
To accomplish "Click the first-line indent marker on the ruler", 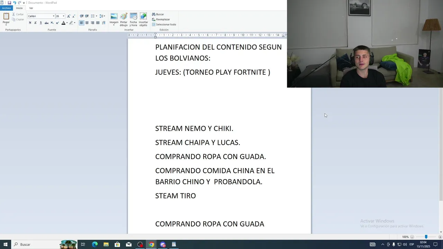I will (155, 34).
